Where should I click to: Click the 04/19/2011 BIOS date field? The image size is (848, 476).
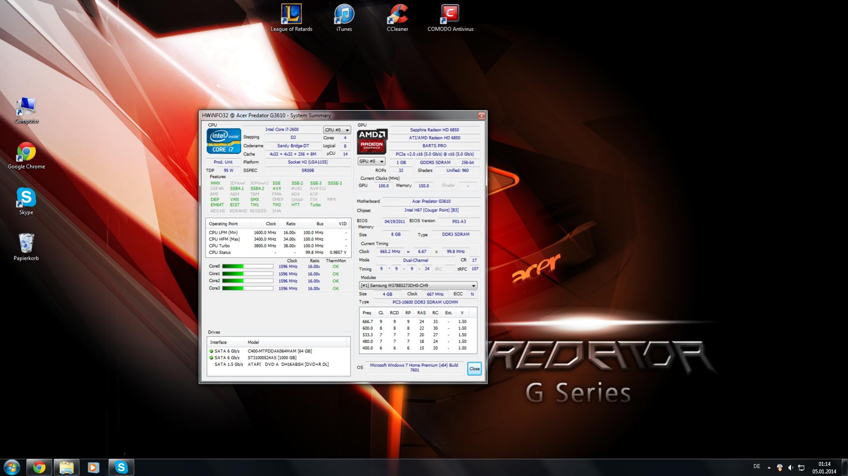(x=394, y=221)
